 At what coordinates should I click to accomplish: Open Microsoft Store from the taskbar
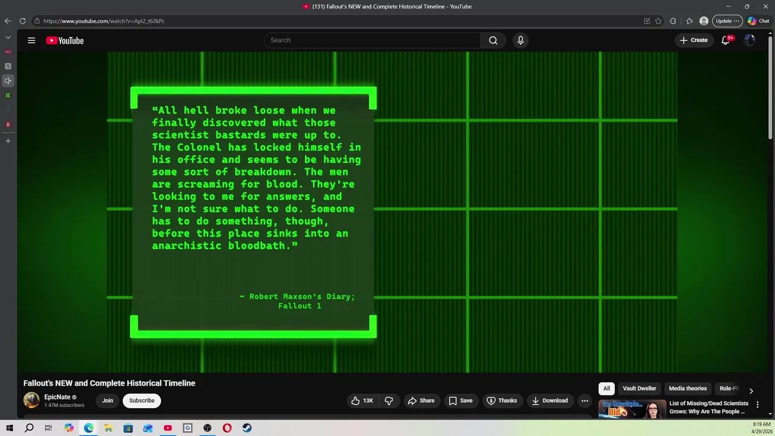(128, 428)
